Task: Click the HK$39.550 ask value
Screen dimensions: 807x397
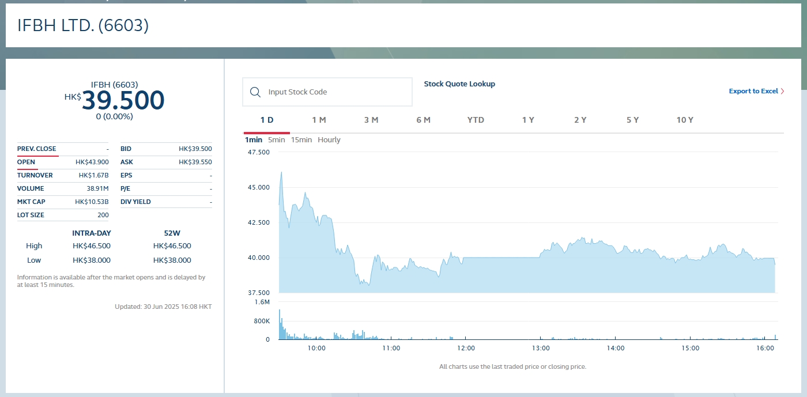Action: pyautogui.click(x=195, y=162)
